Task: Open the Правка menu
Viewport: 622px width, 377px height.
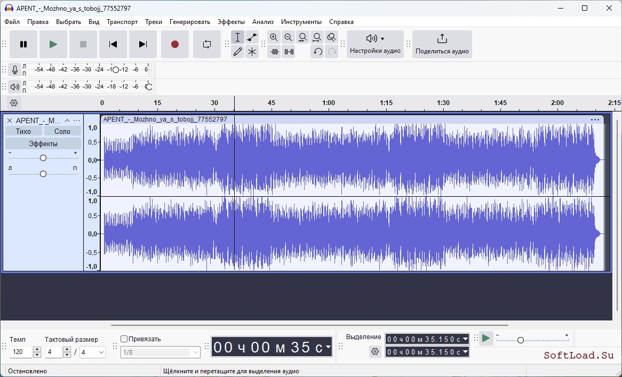Action: [38, 22]
